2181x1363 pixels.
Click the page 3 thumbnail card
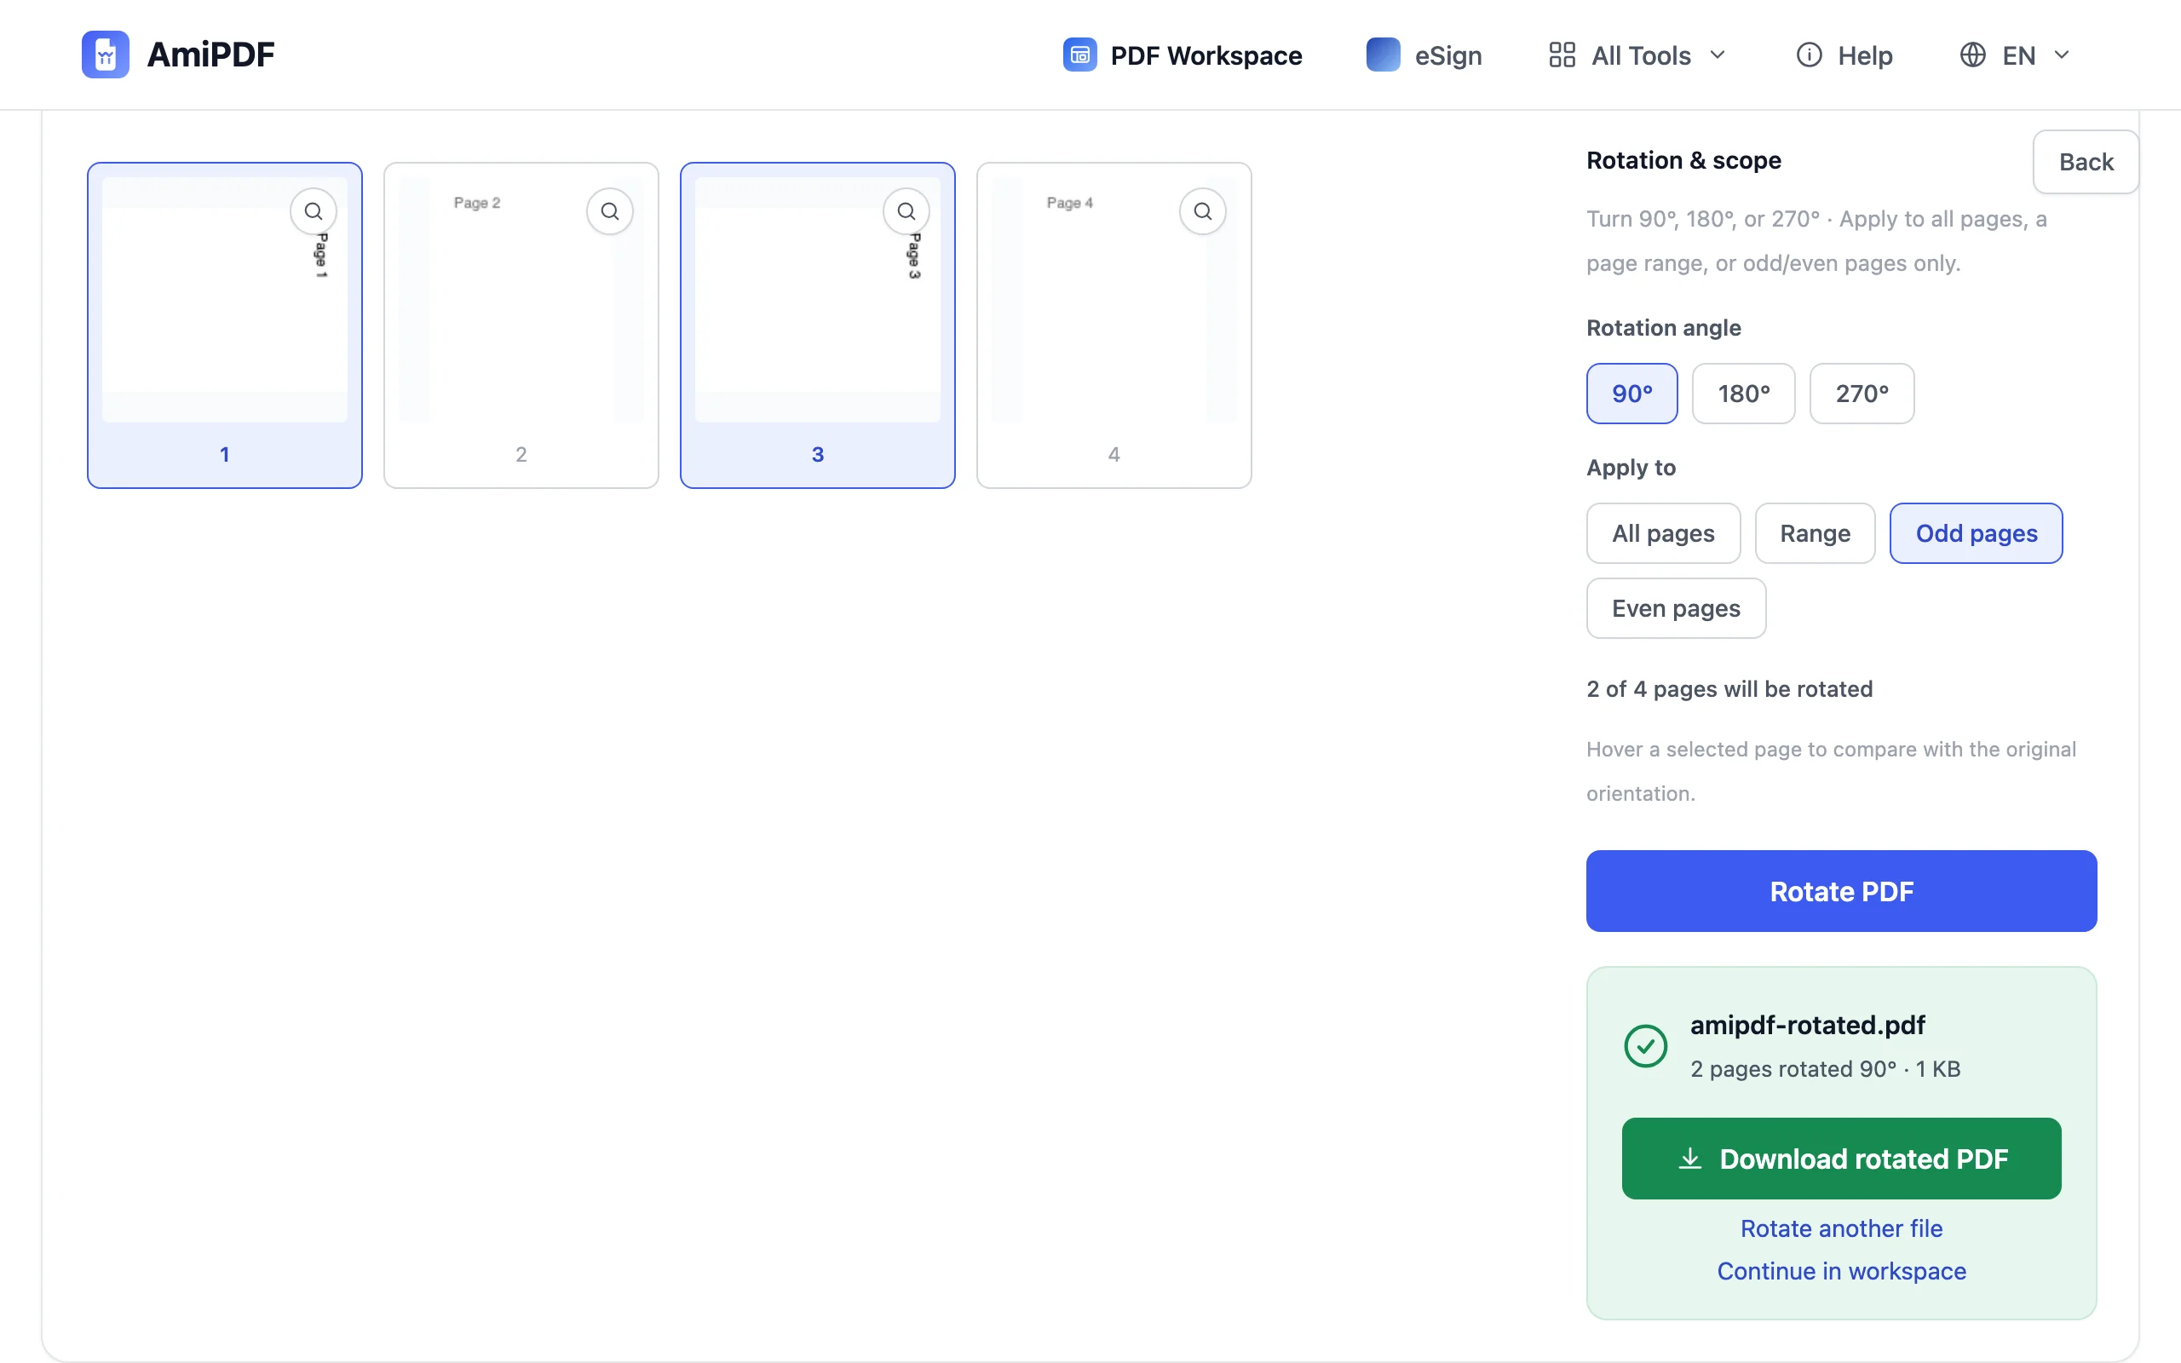click(x=819, y=325)
